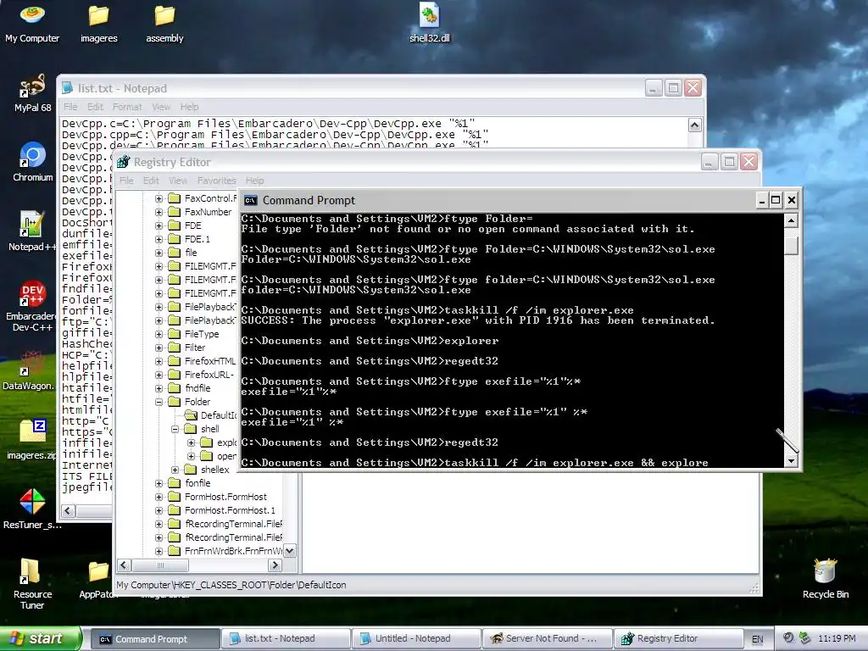The width and height of the screenshot is (868, 651).
Task: Select the imageres.zip archive icon
Action: click(31, 440)
